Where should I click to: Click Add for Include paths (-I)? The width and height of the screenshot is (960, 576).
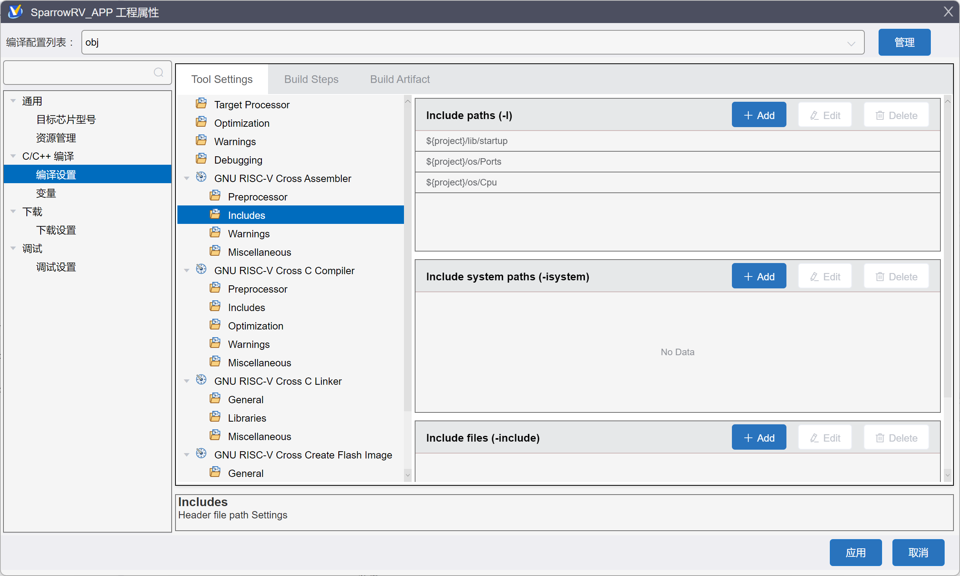click(x=758, y=115)
